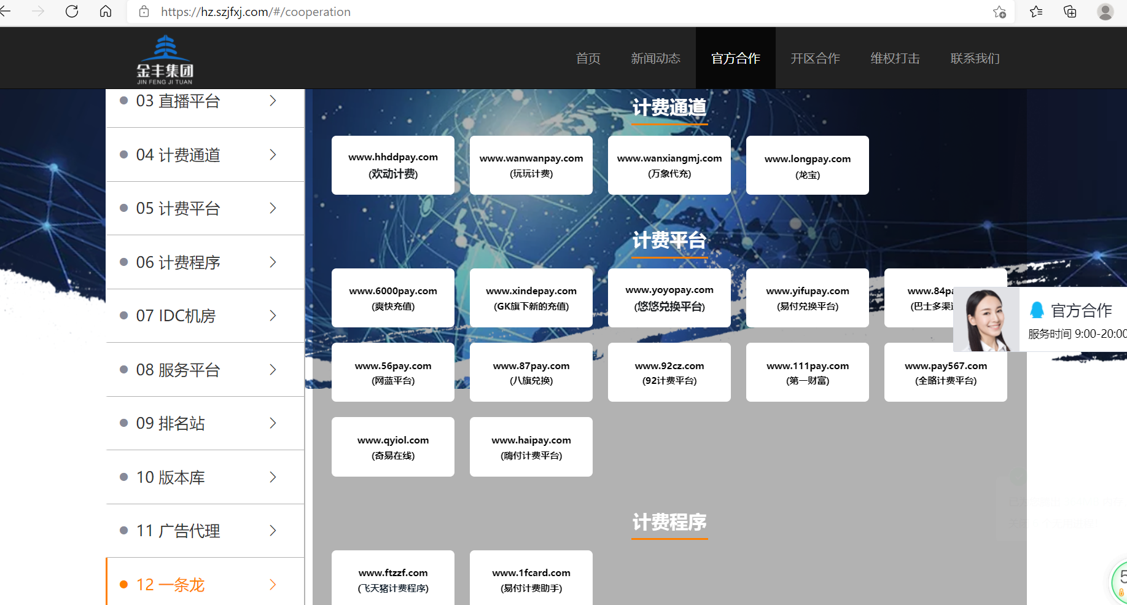Click the browser refresh icon
Viewport: 1127px width, 605px height.
point(72,12)
